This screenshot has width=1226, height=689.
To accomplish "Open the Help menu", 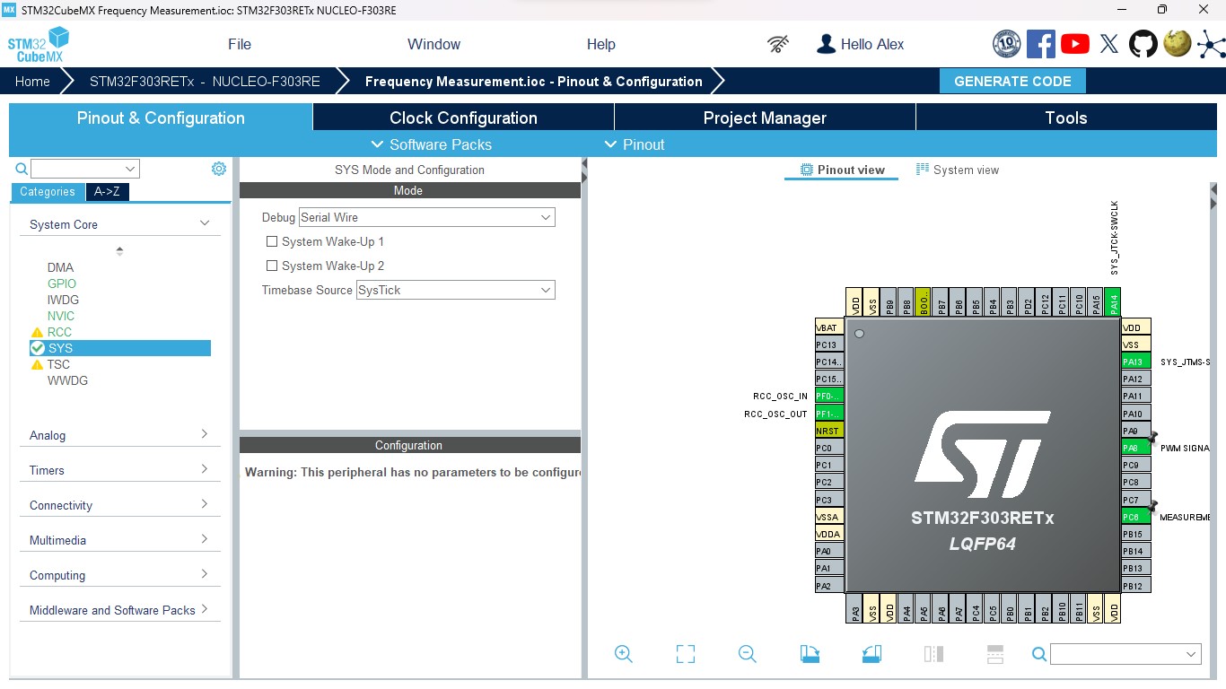I will point(601,44).
